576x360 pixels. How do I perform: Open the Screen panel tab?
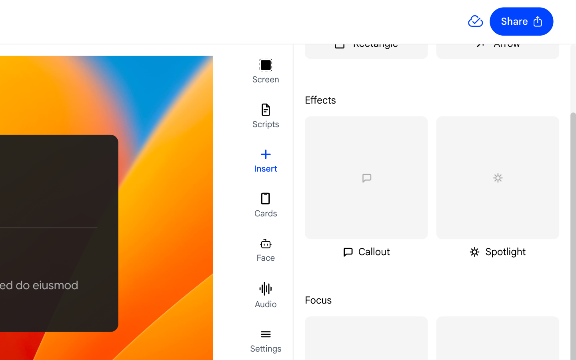266,71
